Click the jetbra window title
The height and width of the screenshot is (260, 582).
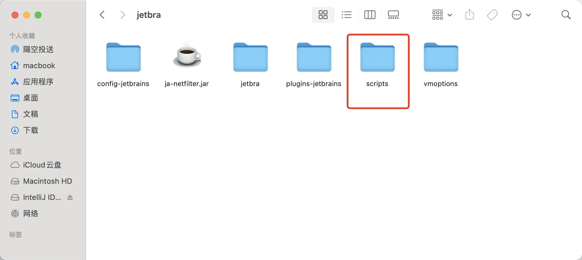click(149, 15)
